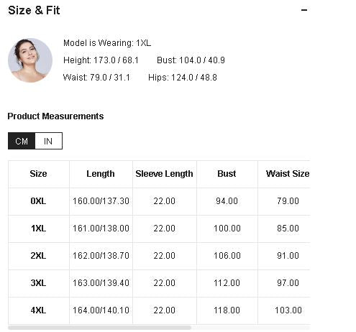Click the Model is Wearing 1XL text

107,43
